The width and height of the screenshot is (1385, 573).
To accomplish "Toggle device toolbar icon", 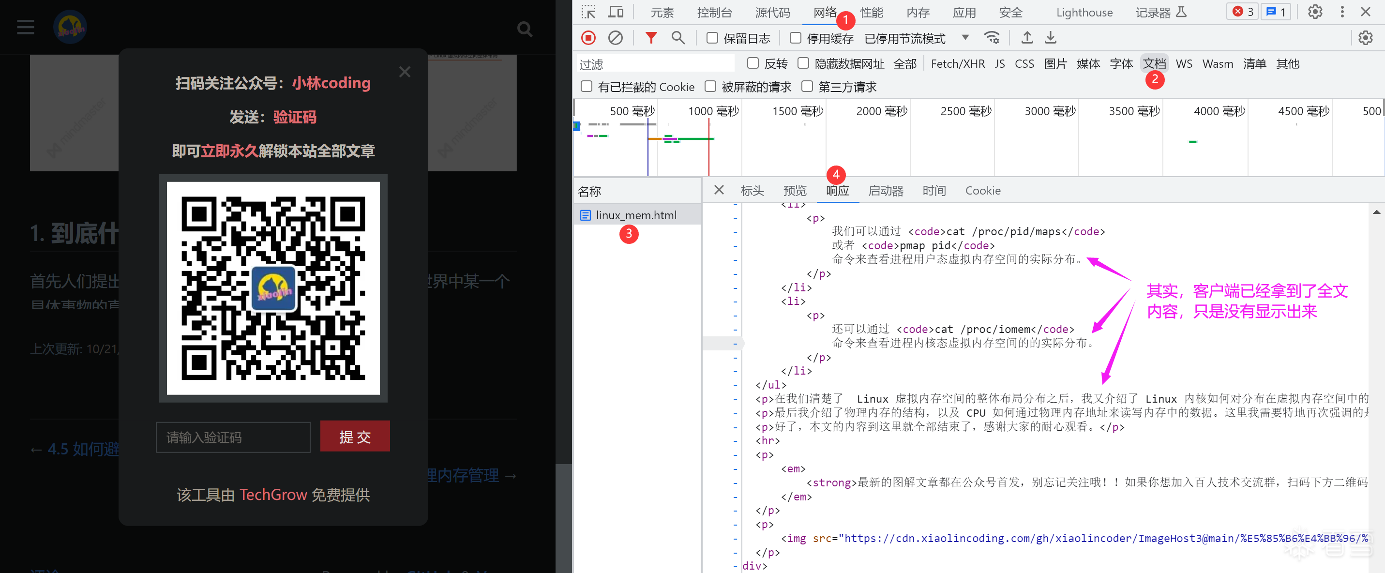I will (x=616, y=12).
